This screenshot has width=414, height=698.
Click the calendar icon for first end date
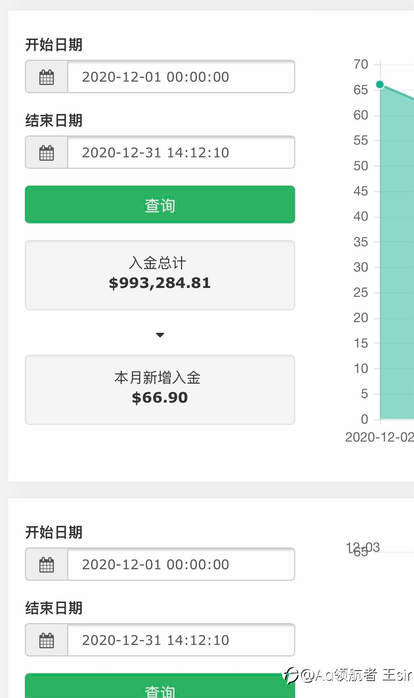click(x=47, y=153)
